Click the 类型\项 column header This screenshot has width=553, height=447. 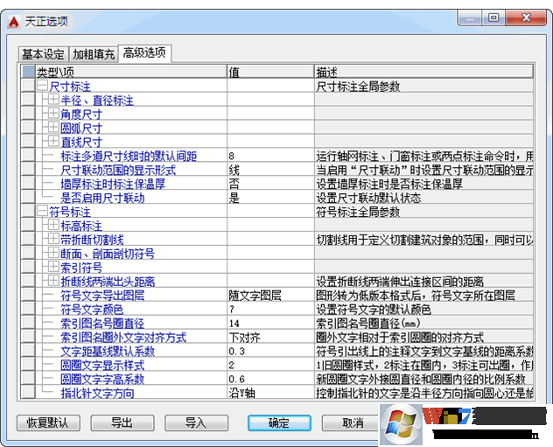coord(131,72)
